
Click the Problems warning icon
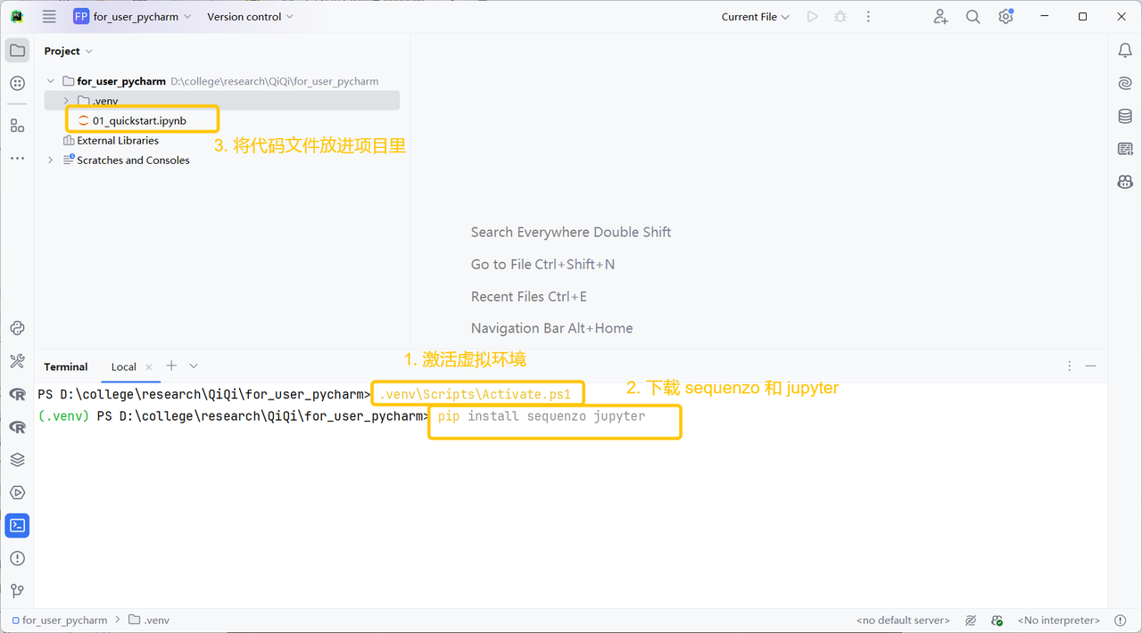pyautogui.click(x=17, y=558)
